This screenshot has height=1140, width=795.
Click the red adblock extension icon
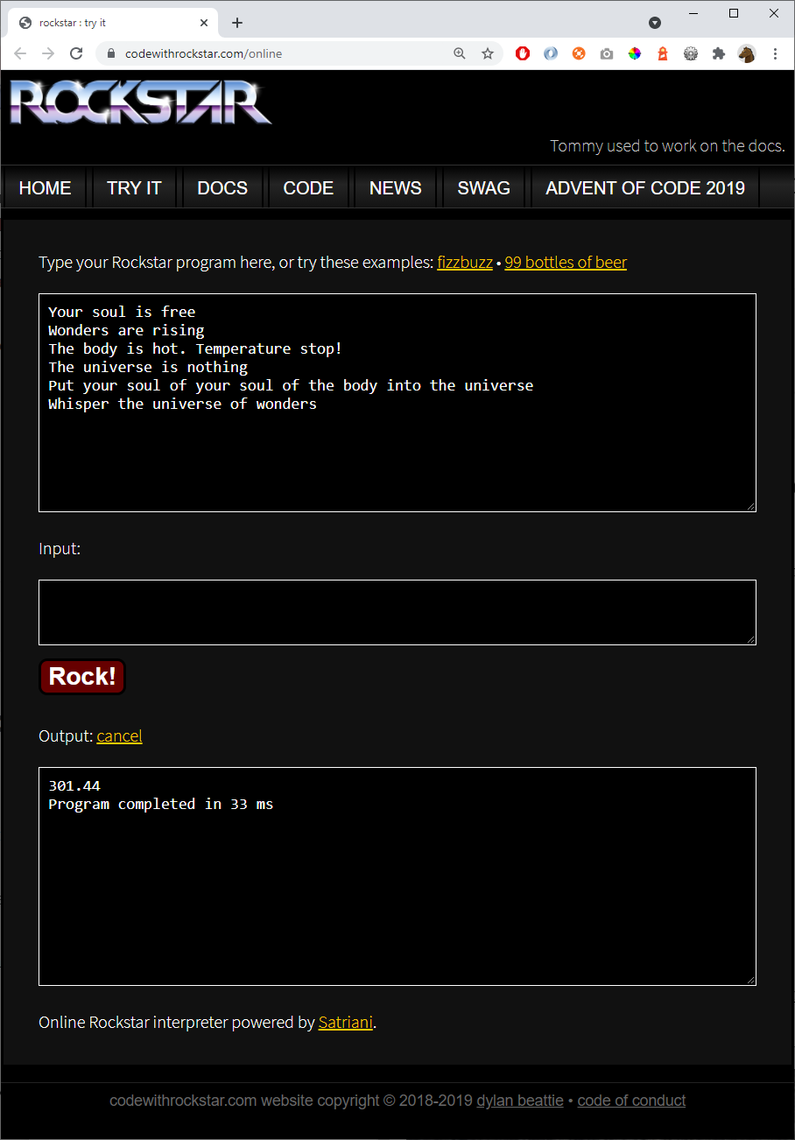coord(523,53)
